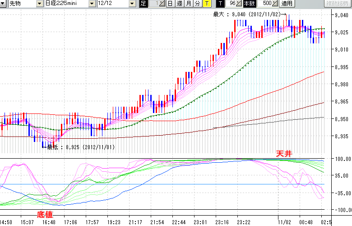Select the minute (分) bar interval
This screenshot has height=226, width=352.
[197, 4]
